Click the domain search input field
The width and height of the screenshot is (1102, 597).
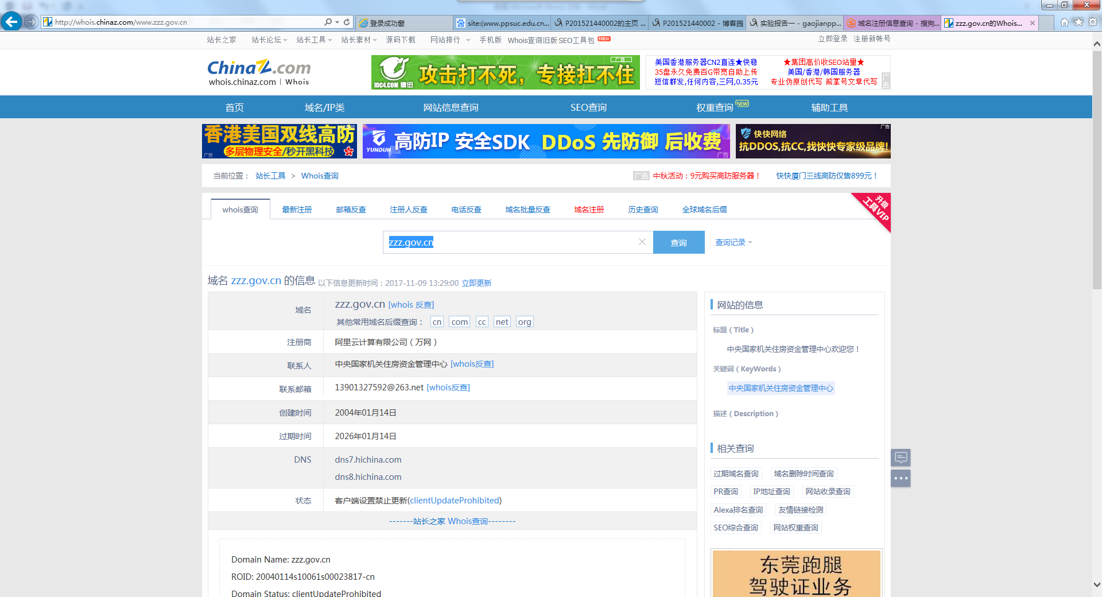pyautogui.click(x=518, y=242)
